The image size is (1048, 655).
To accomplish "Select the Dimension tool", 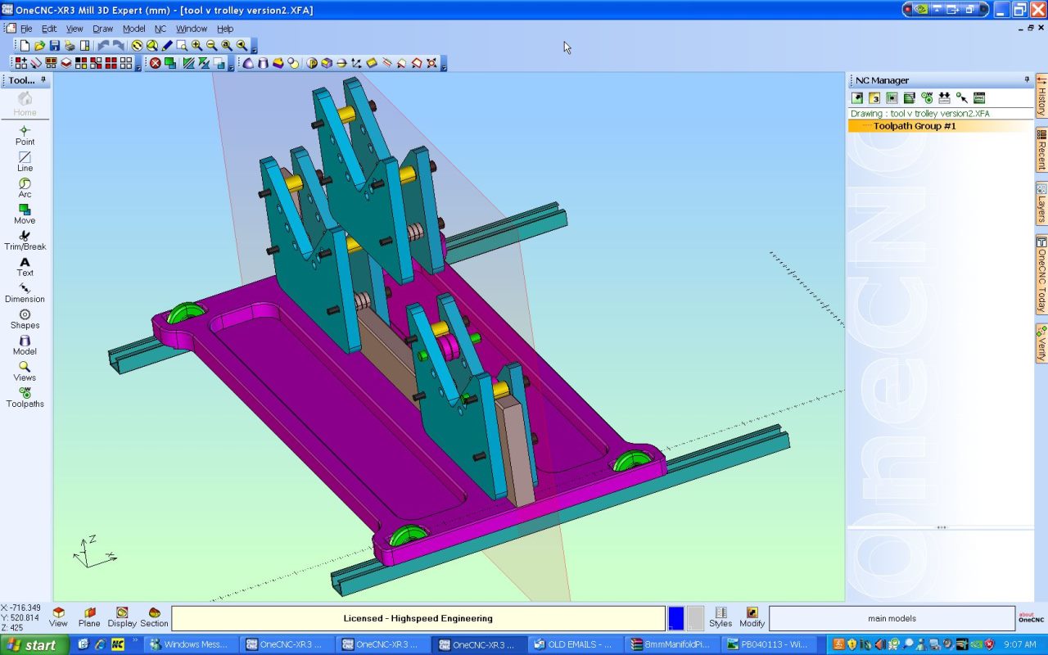I will click(25, 292).
